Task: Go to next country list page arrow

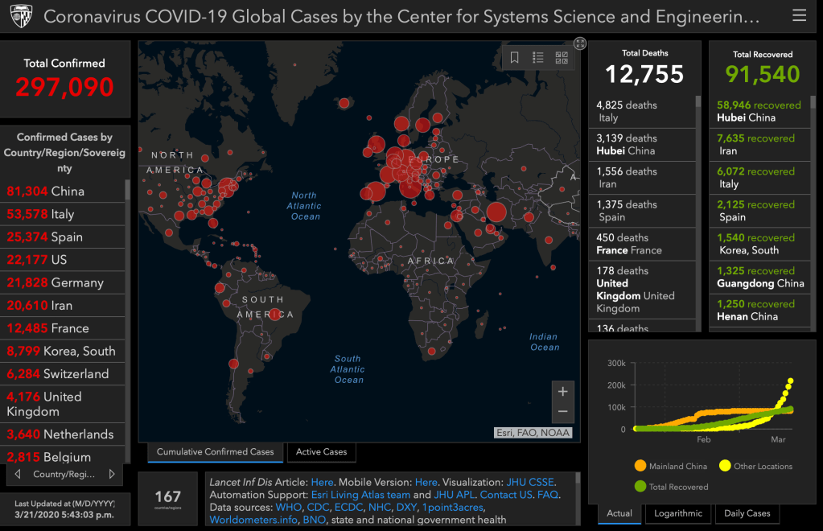Action: click(112, 475)
